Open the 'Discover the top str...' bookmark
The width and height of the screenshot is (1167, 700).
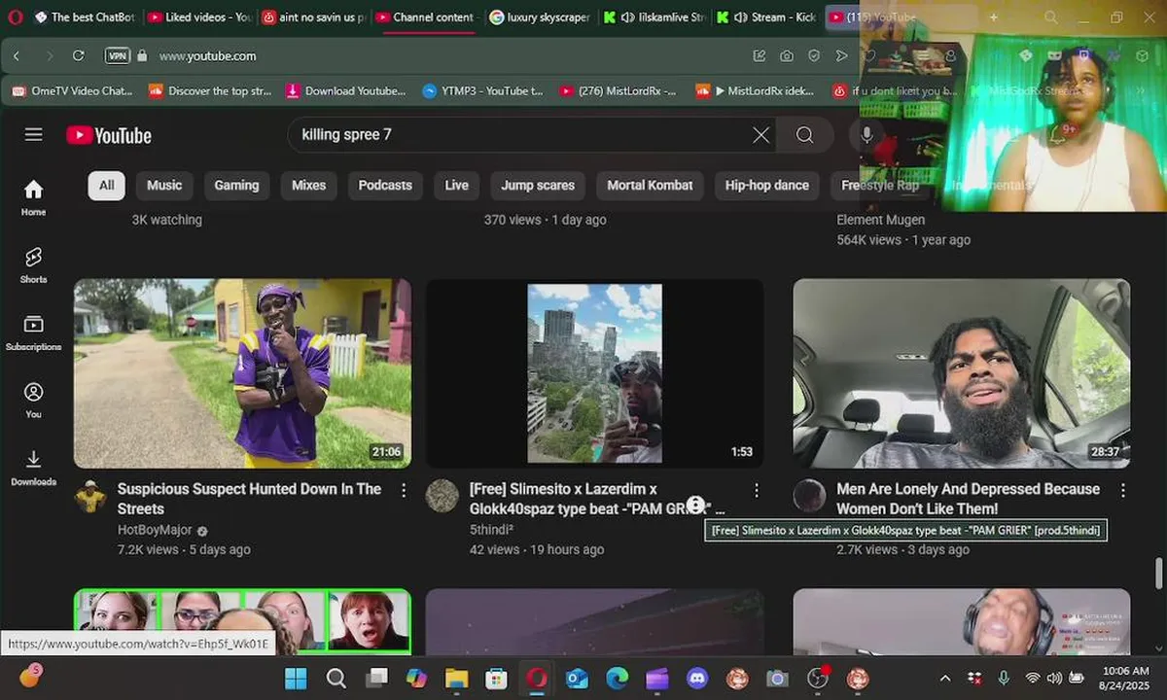click(x=210, y=91)
